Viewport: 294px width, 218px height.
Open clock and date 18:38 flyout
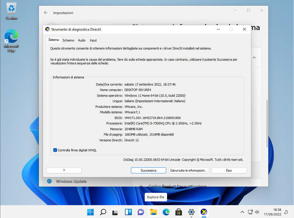[x=273, y=212]
